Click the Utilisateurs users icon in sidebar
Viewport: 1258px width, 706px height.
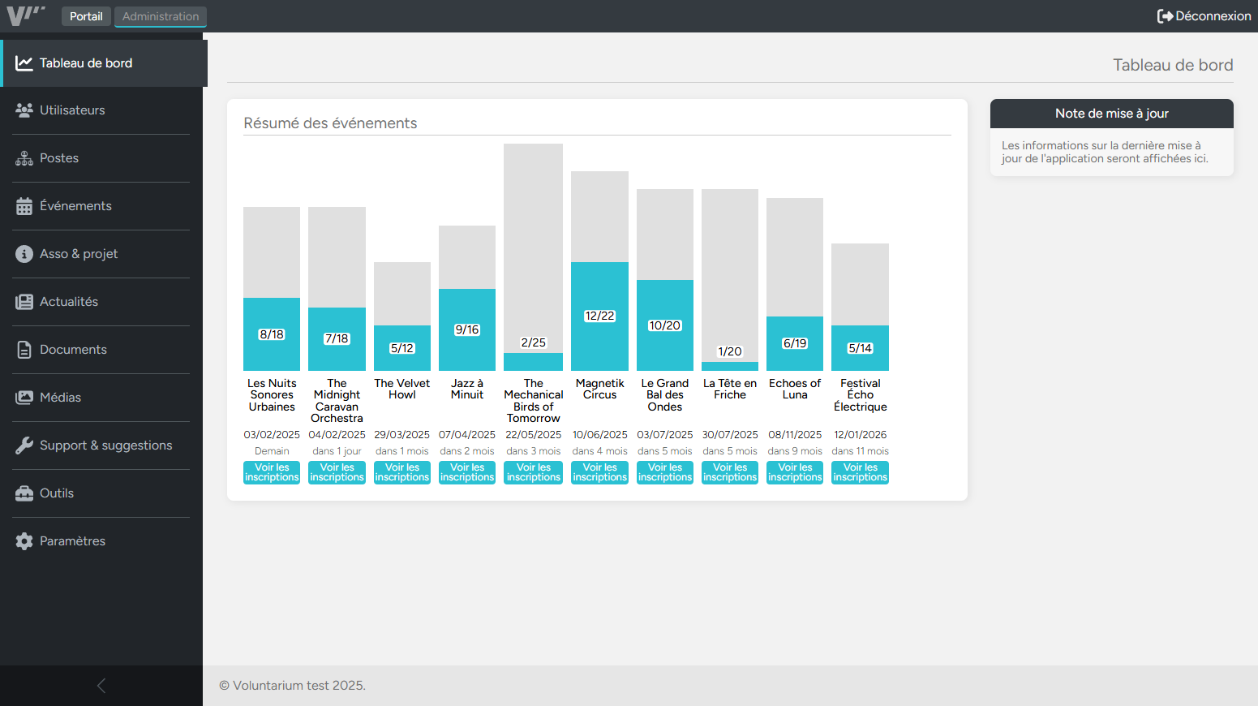click(x=24, y=110)
